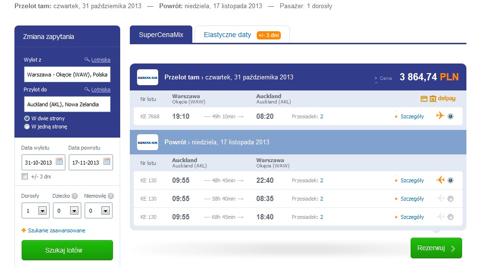Image resolution: width=489 pixels, height=267 pixels.
Task: Click the dotpay payment icon
Action: click(x=438, y=99)
